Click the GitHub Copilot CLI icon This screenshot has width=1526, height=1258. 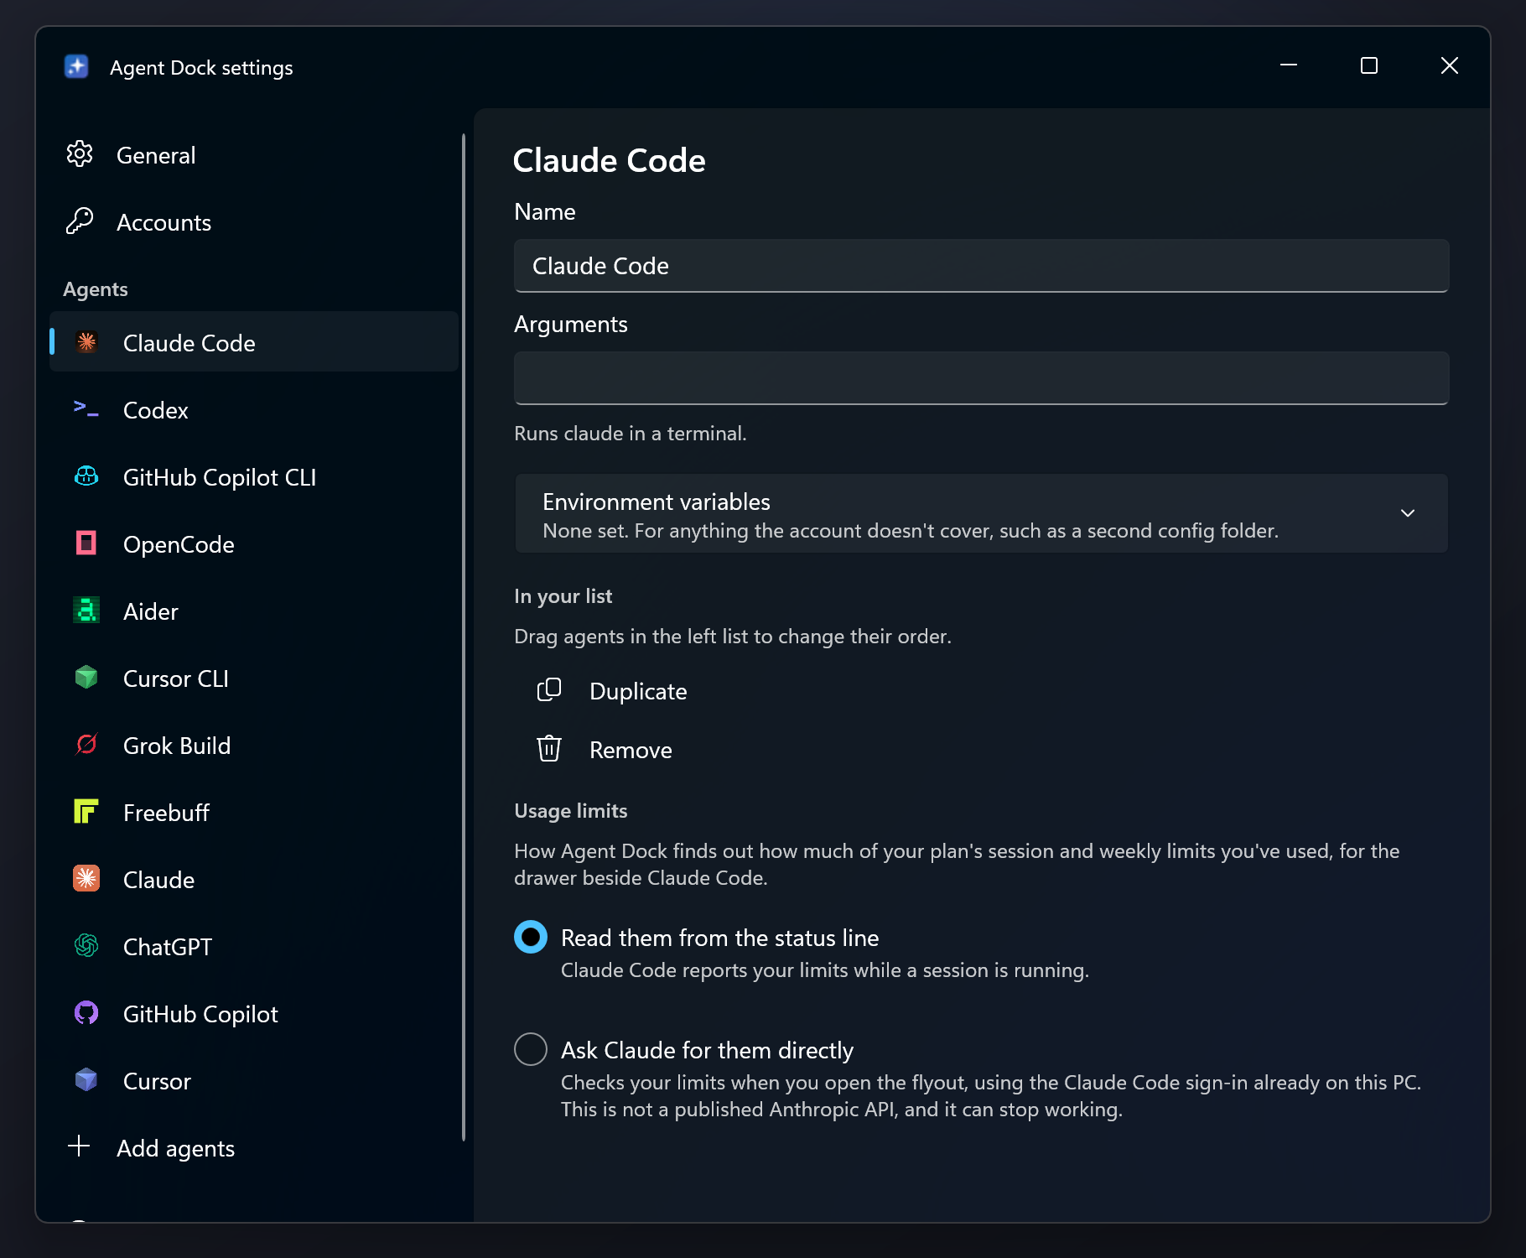(86, 476)
